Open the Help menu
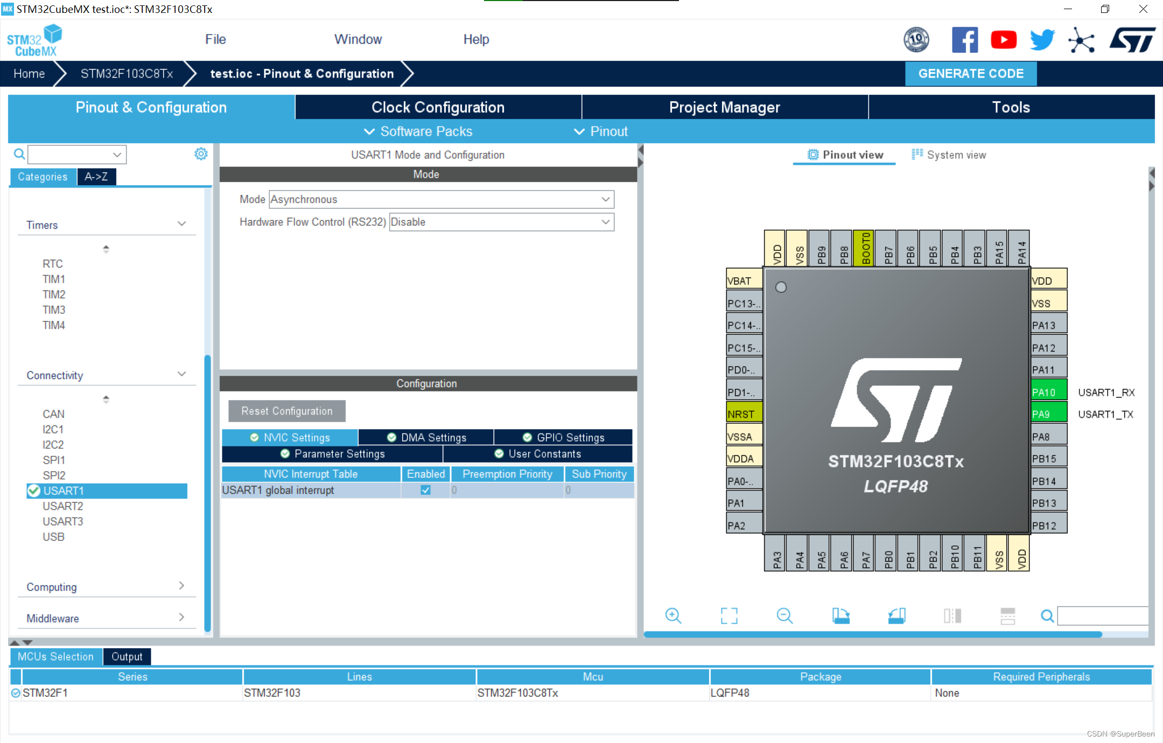This screenshot has height=743, width=1163. (x=476, y=39)
